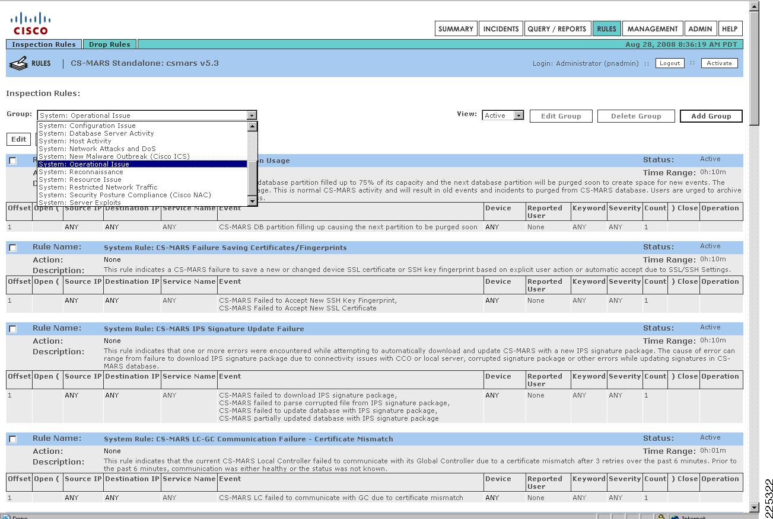The width and height of the screenshot is (773, 519).
Task: Choose highlighted System: Operational Issue option
Action: 142,164
